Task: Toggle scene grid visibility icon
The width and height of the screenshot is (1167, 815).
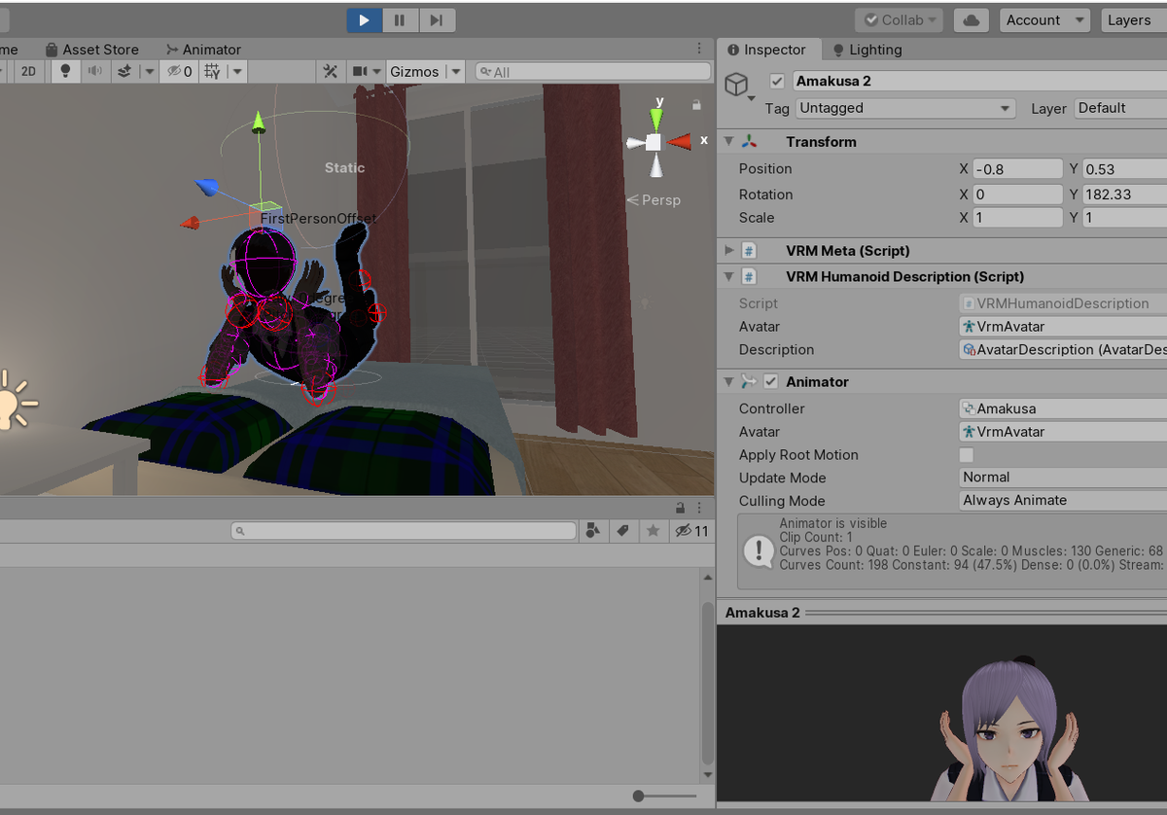Action: click(212, 71)
